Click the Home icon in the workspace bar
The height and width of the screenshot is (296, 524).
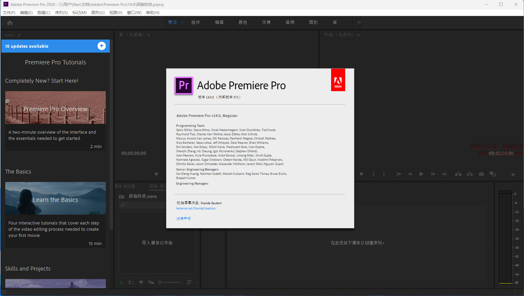pos(10,23)
